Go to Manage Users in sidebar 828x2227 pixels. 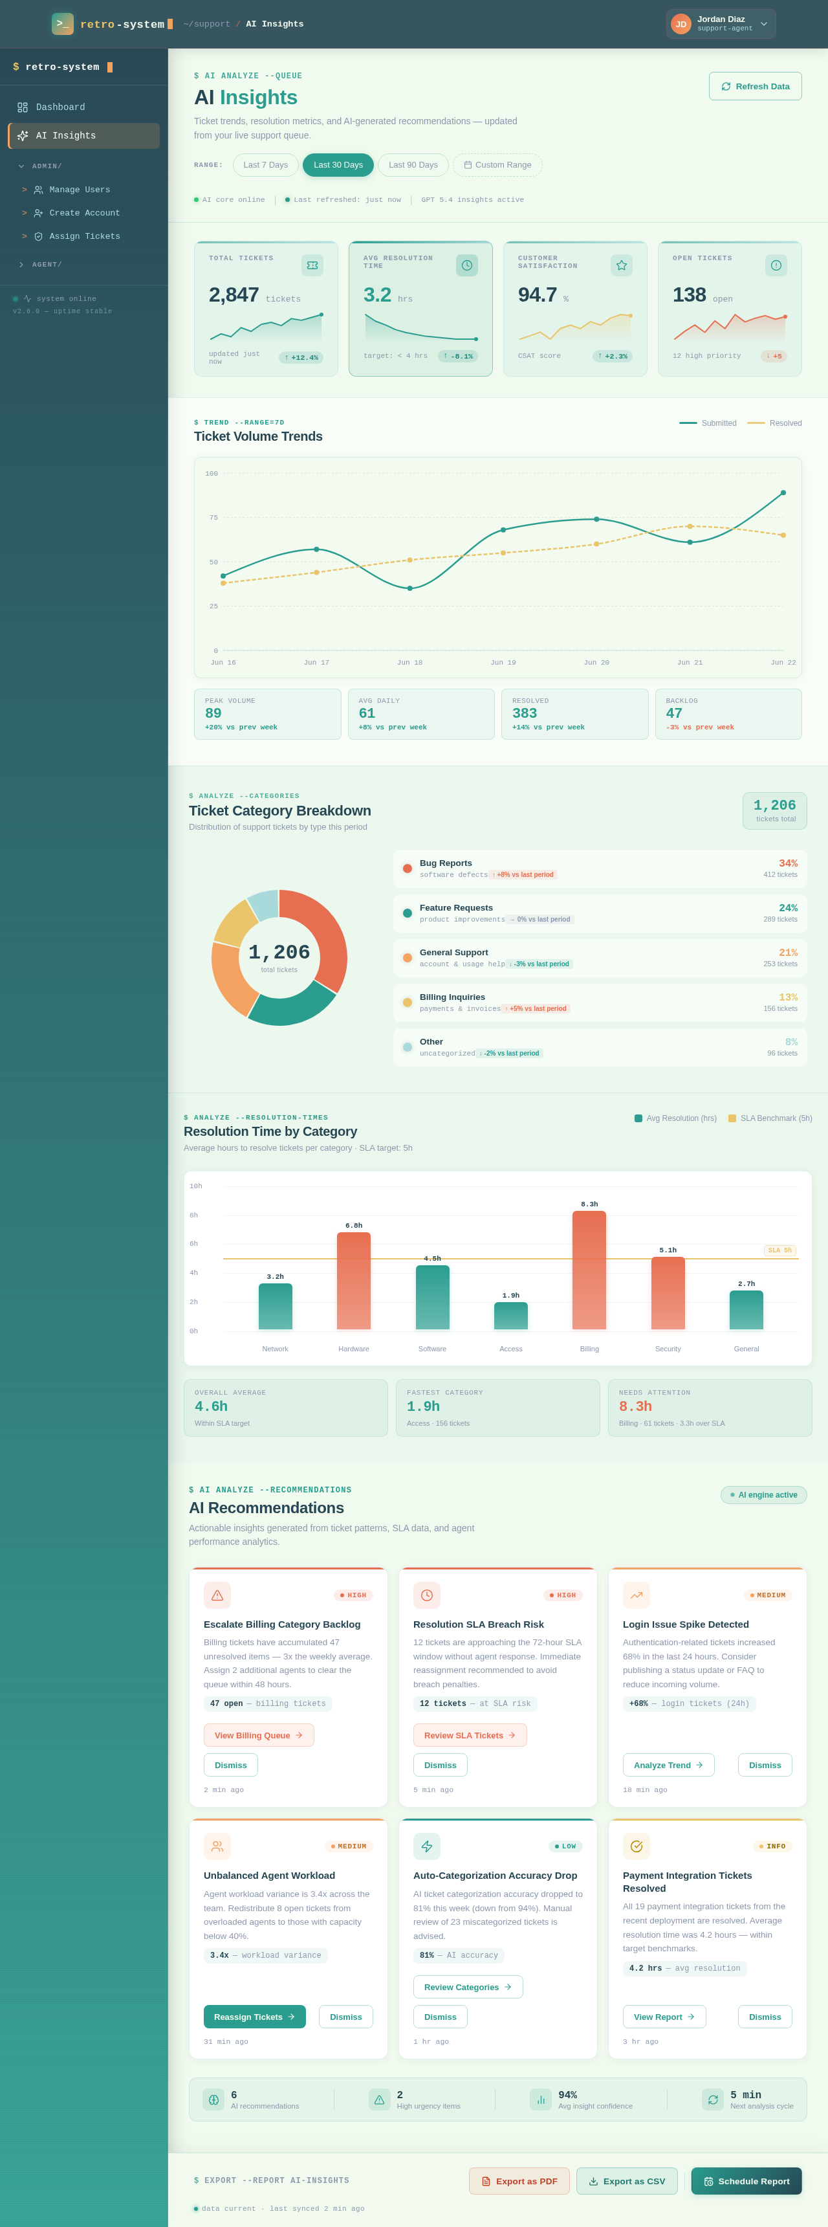click(x=84, y=190)
